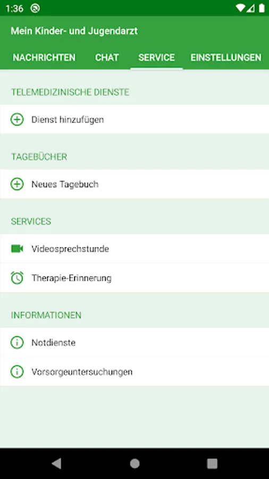Open the Videosprechstunde service
The image size is (269, 479).
[x=134, y=249]
